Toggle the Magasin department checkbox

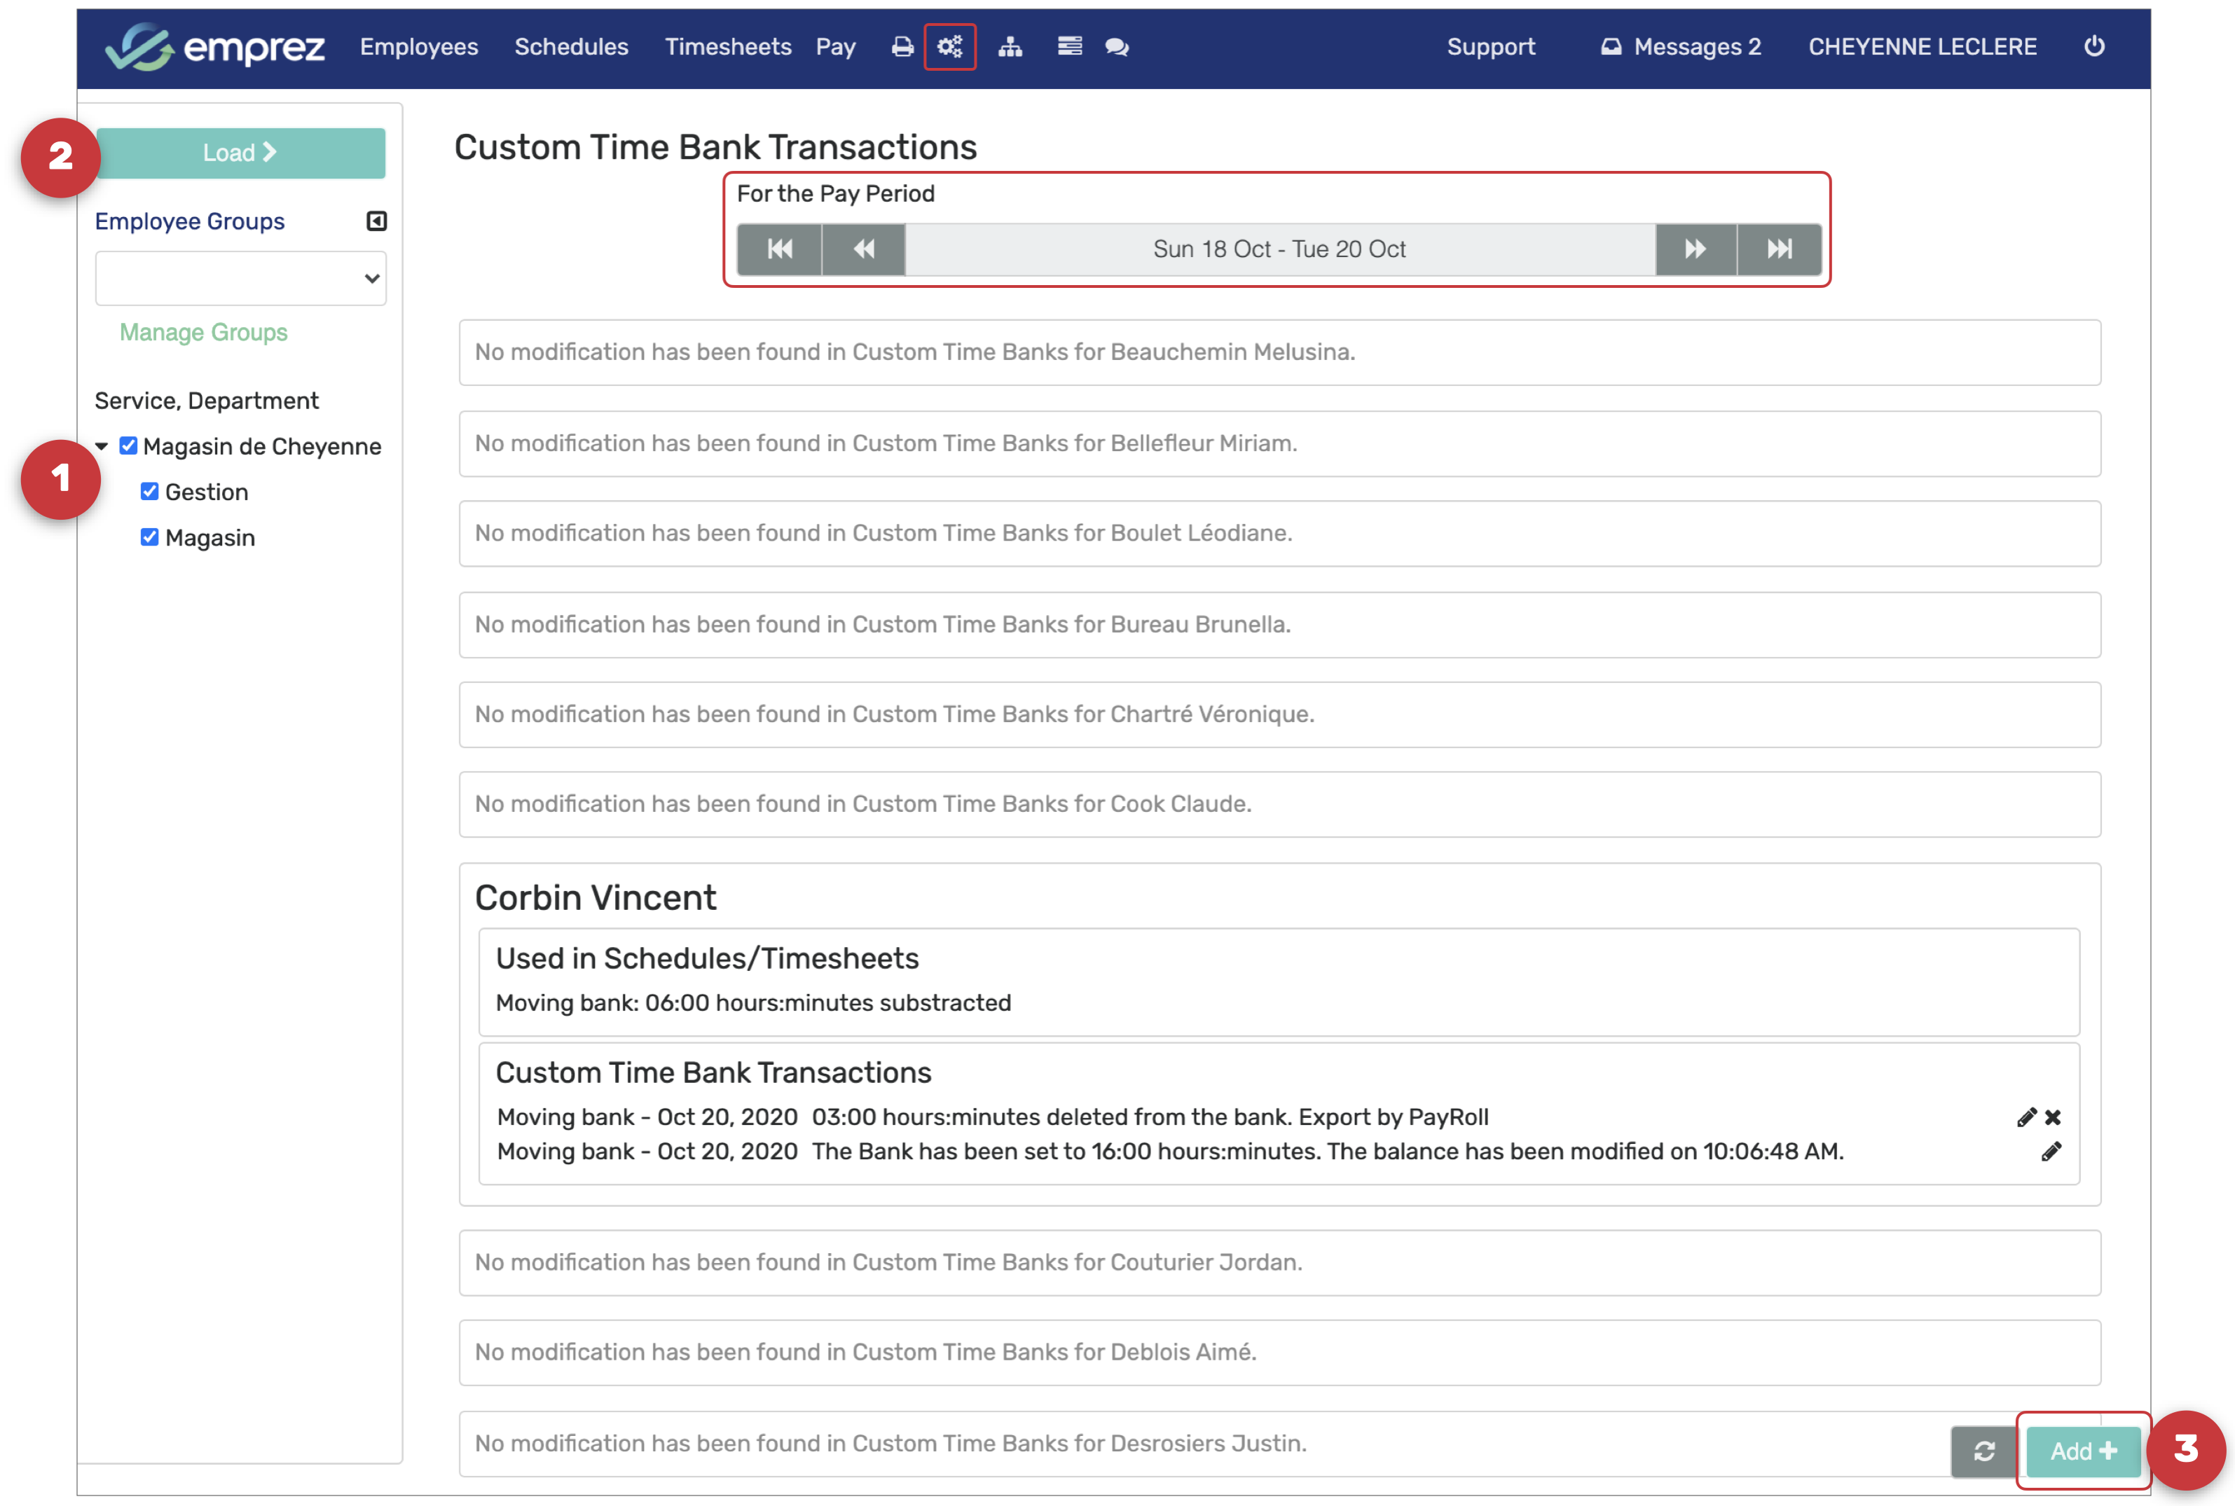[x=150, y=537]
